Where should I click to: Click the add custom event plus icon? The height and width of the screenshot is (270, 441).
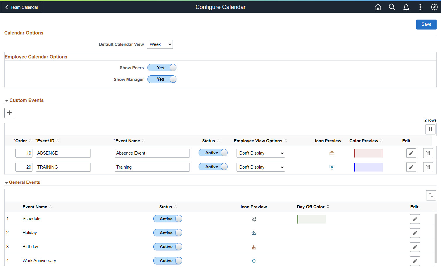point(9,113)
